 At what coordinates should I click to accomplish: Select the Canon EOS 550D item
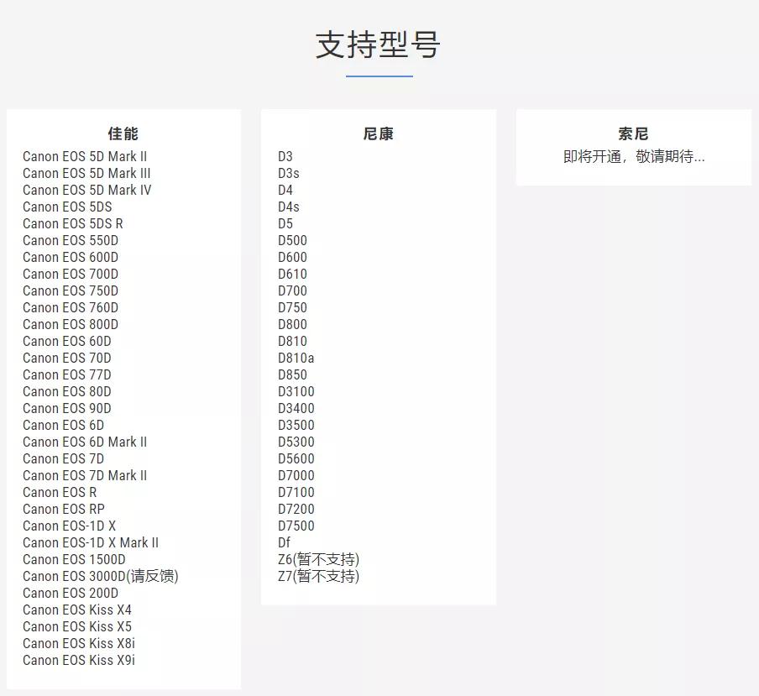70,240
